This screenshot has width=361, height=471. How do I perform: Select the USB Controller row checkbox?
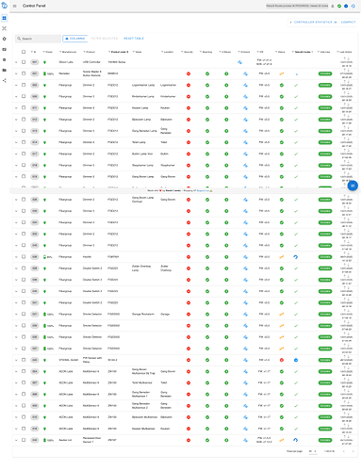point(24,62)
